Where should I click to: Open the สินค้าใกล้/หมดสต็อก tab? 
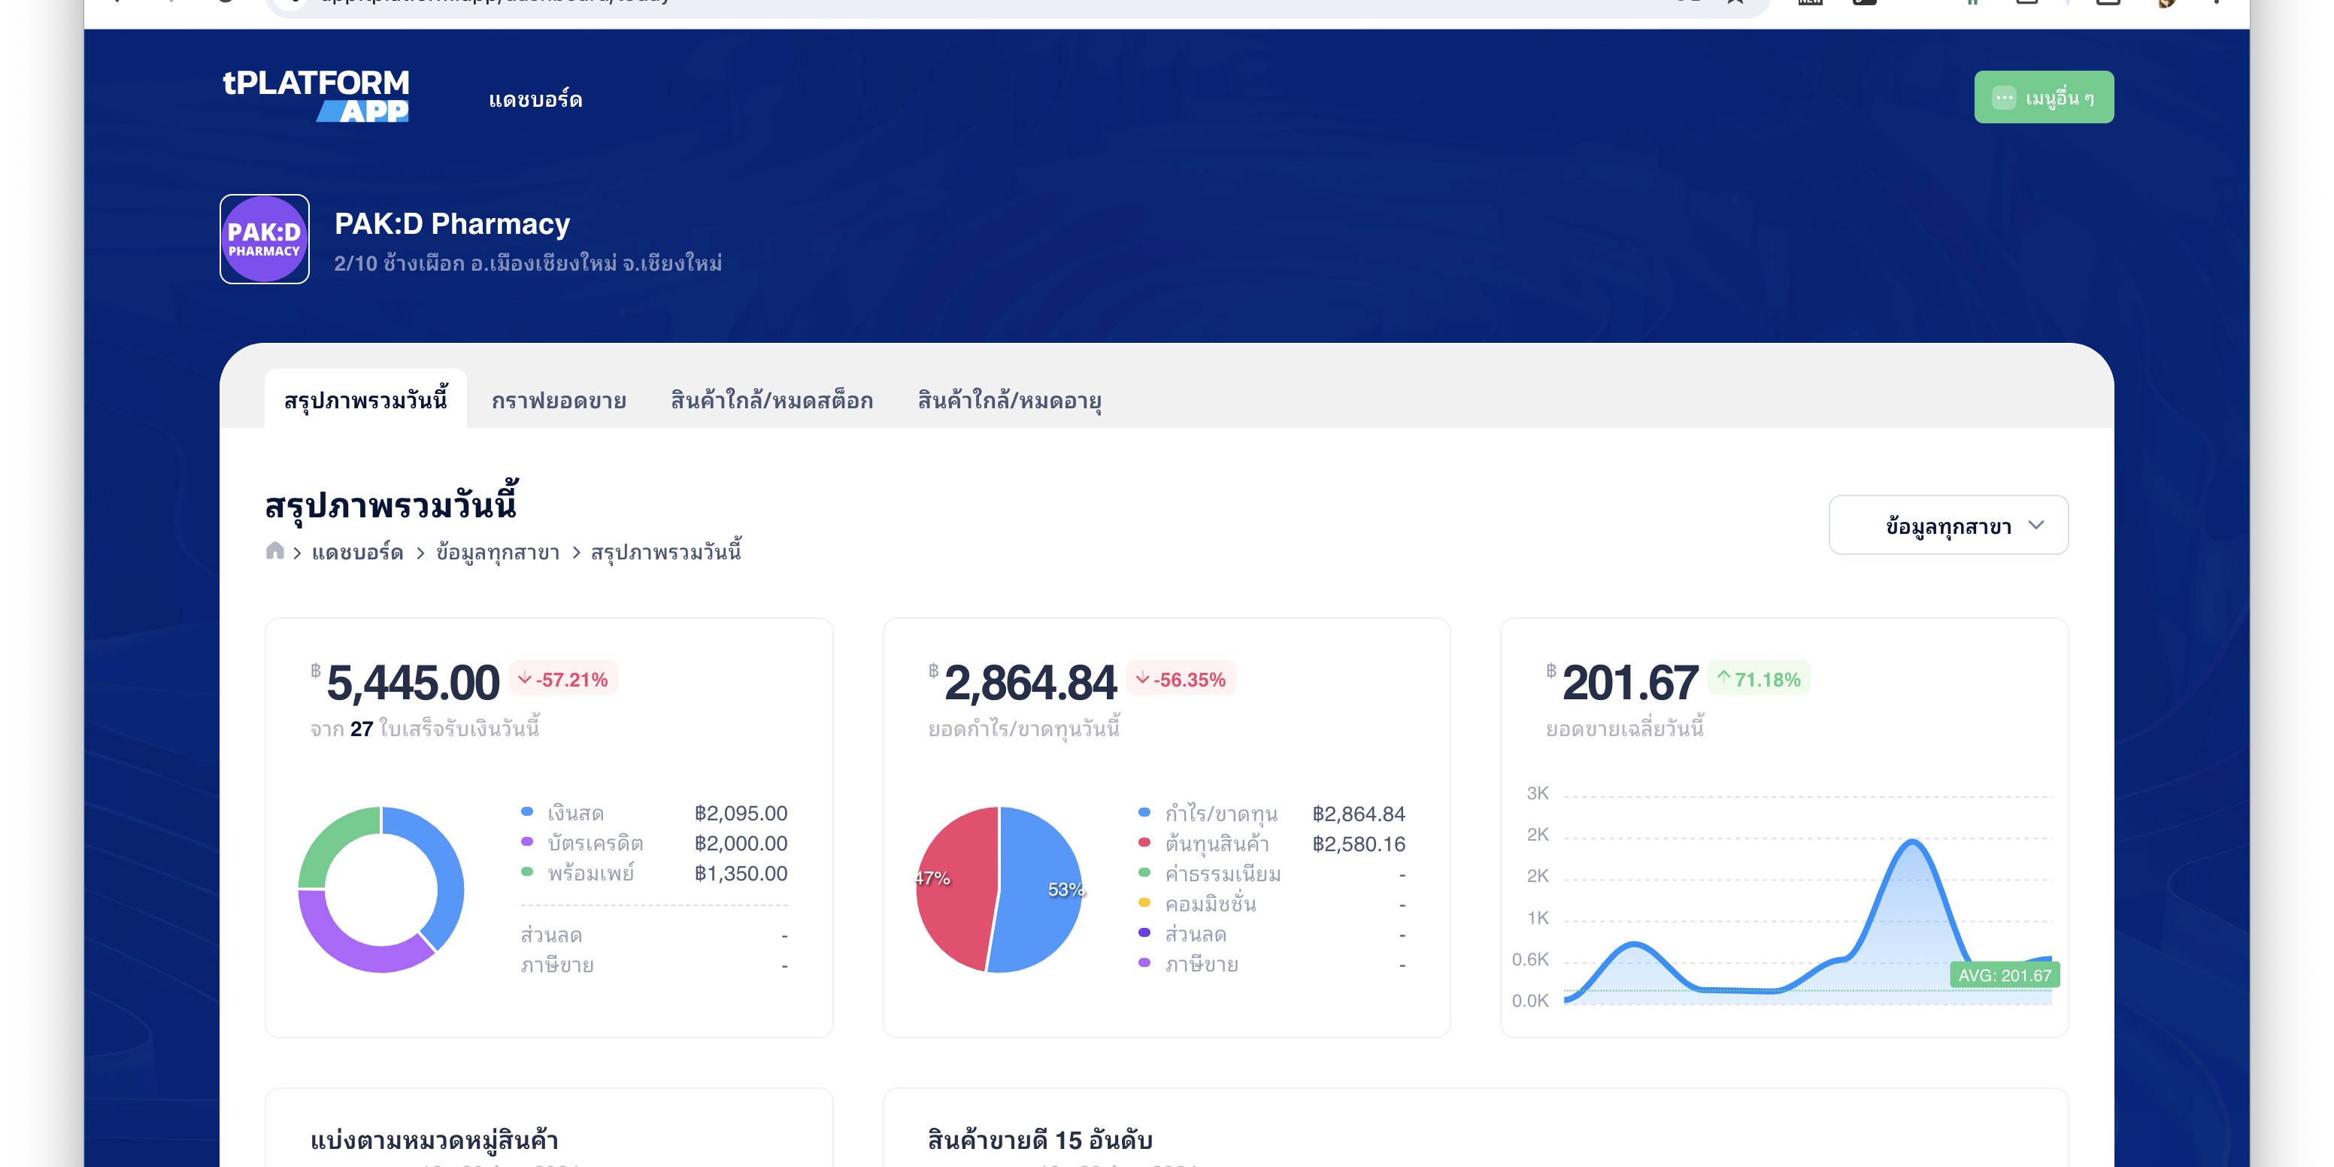771,401
